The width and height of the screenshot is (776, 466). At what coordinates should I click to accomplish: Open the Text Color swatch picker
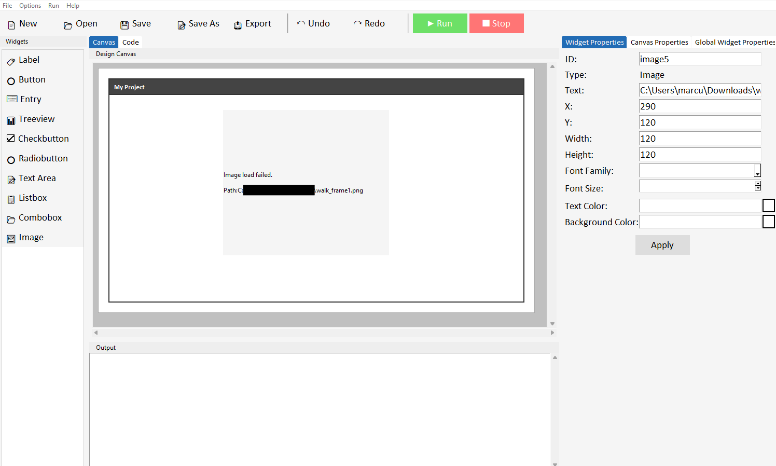tap(768, 205)
